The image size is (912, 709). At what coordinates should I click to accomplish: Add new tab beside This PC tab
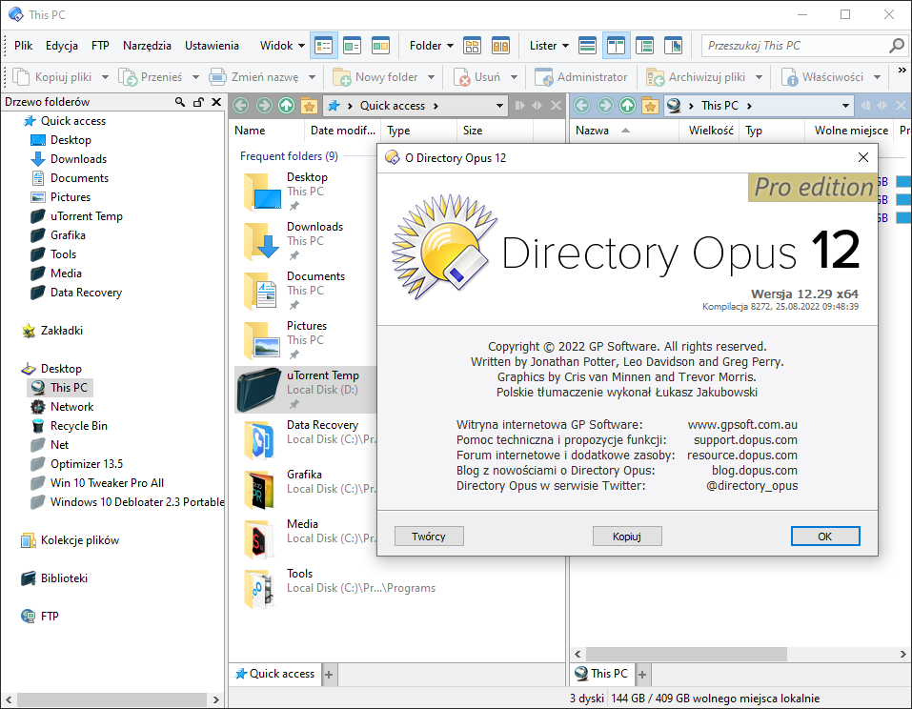tap(642, 675)
